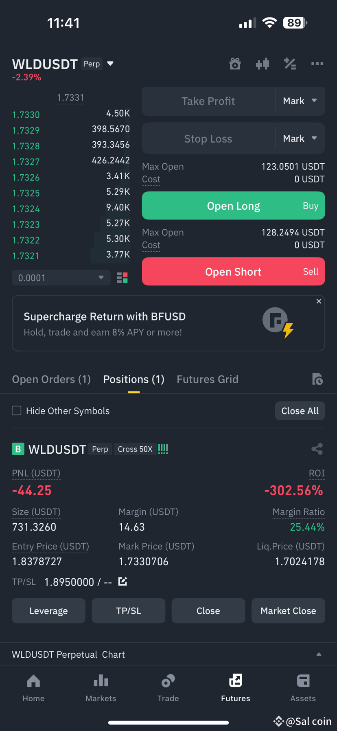
Task: Open orders history icon beside Futures Grid
Action: pos(317,379)
